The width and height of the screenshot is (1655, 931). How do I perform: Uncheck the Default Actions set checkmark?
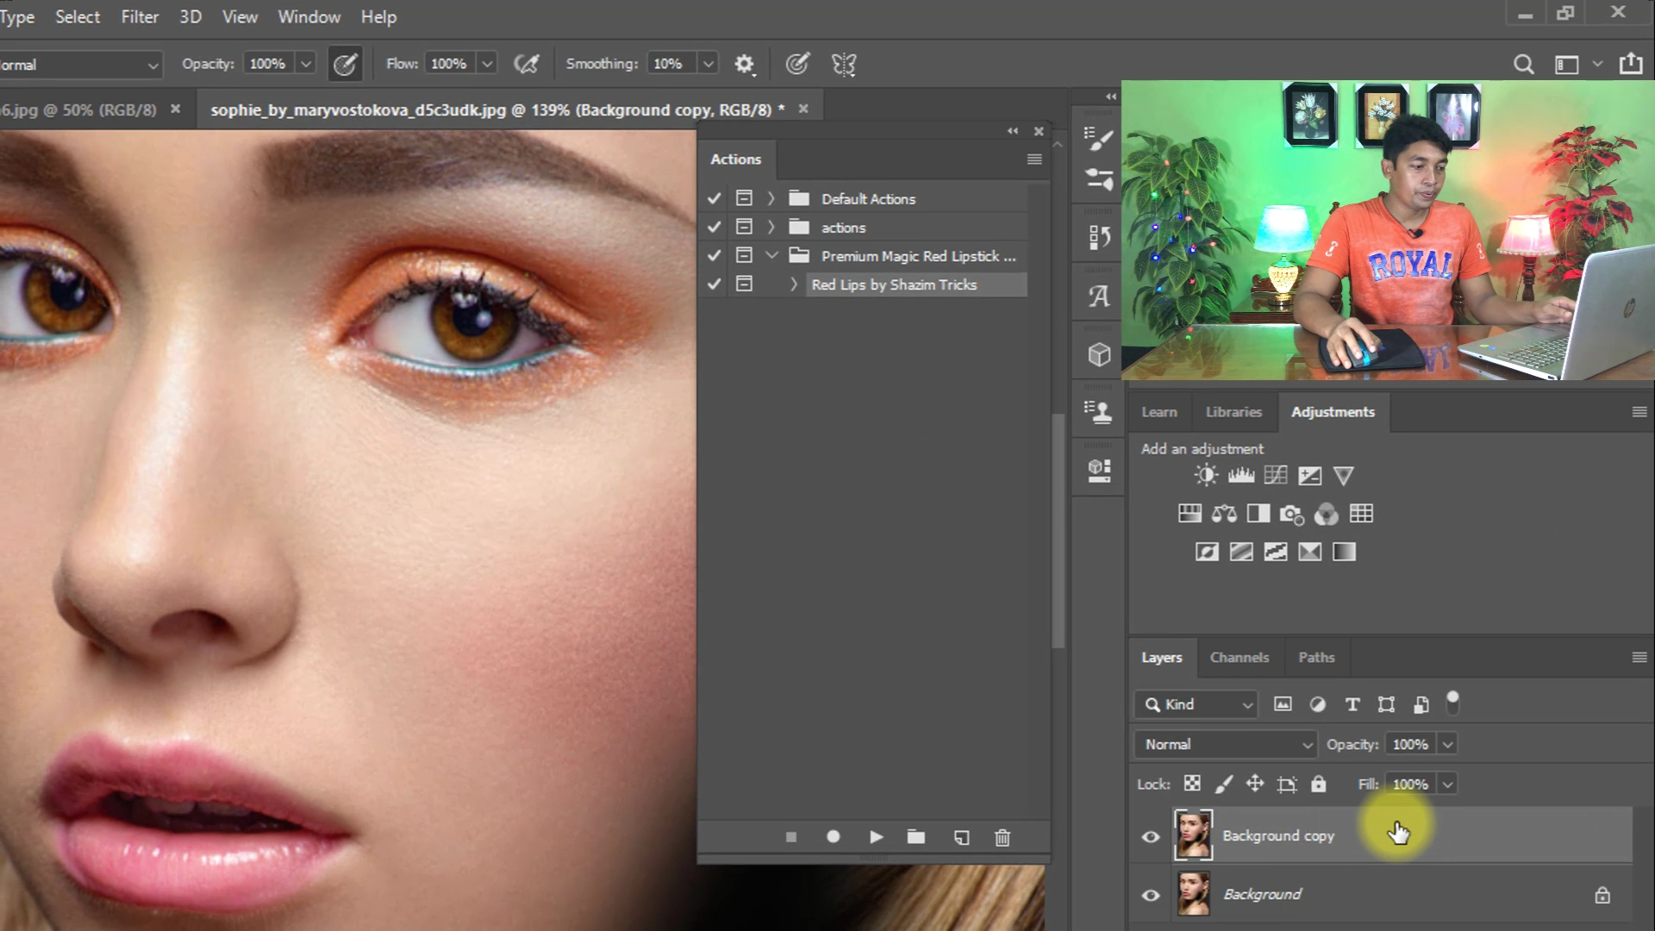[714, 198]
